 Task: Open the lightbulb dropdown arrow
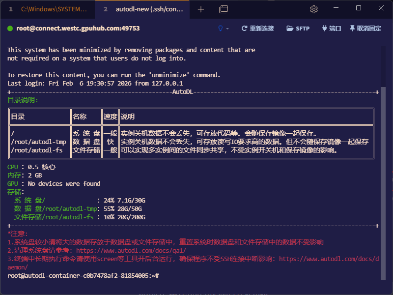(x=228, y=28)
